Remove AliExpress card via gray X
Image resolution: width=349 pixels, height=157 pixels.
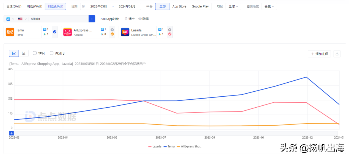[x=112, y=30]
